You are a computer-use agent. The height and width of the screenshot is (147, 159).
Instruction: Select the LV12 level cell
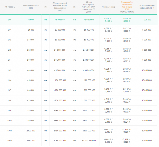click(10, 140)
